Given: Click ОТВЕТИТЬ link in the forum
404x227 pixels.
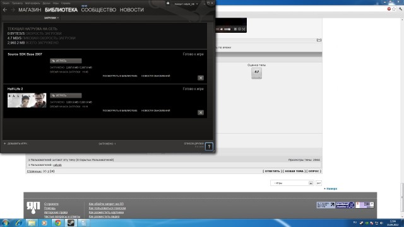Looking at the screenshot, I should [272, 172].
